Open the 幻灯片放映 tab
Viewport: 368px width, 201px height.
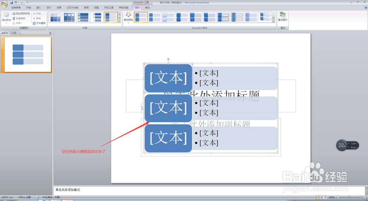[72, 8]
